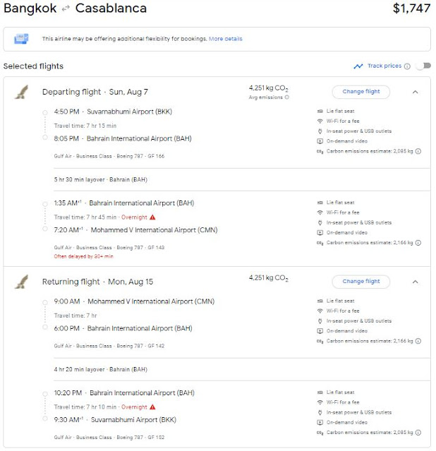
Task: Click info icon for GF 143 carbon estimate
Action: coord(418,242)
